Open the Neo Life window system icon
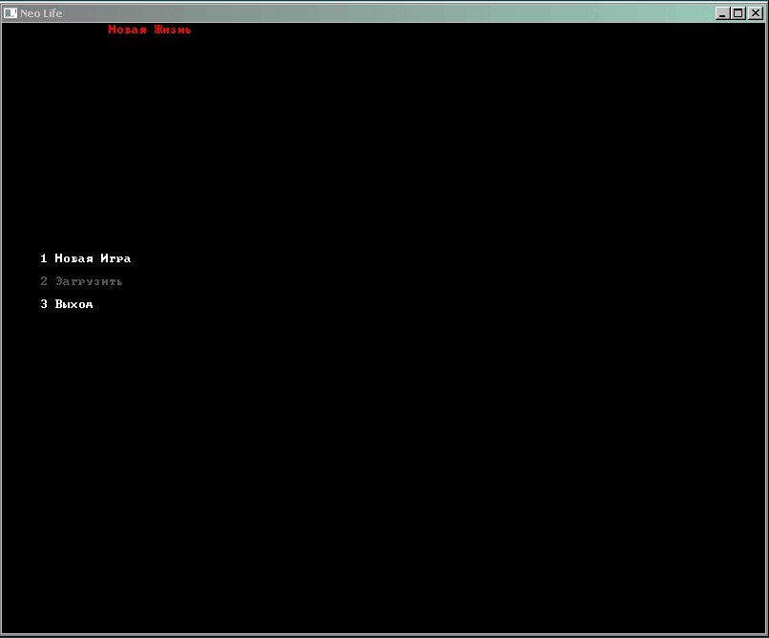This screenshot has width=769, height=638. [10, 13]
